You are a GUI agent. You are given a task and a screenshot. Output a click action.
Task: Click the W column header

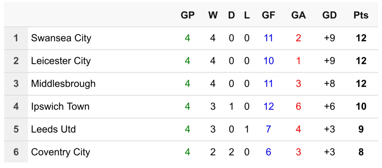pos(213,15)
